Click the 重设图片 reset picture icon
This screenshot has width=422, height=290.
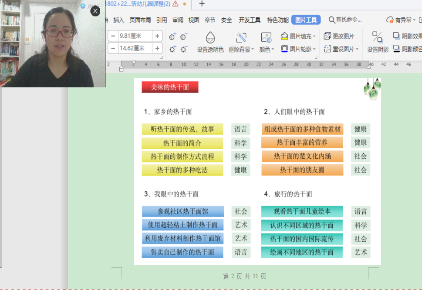[327, 48]
